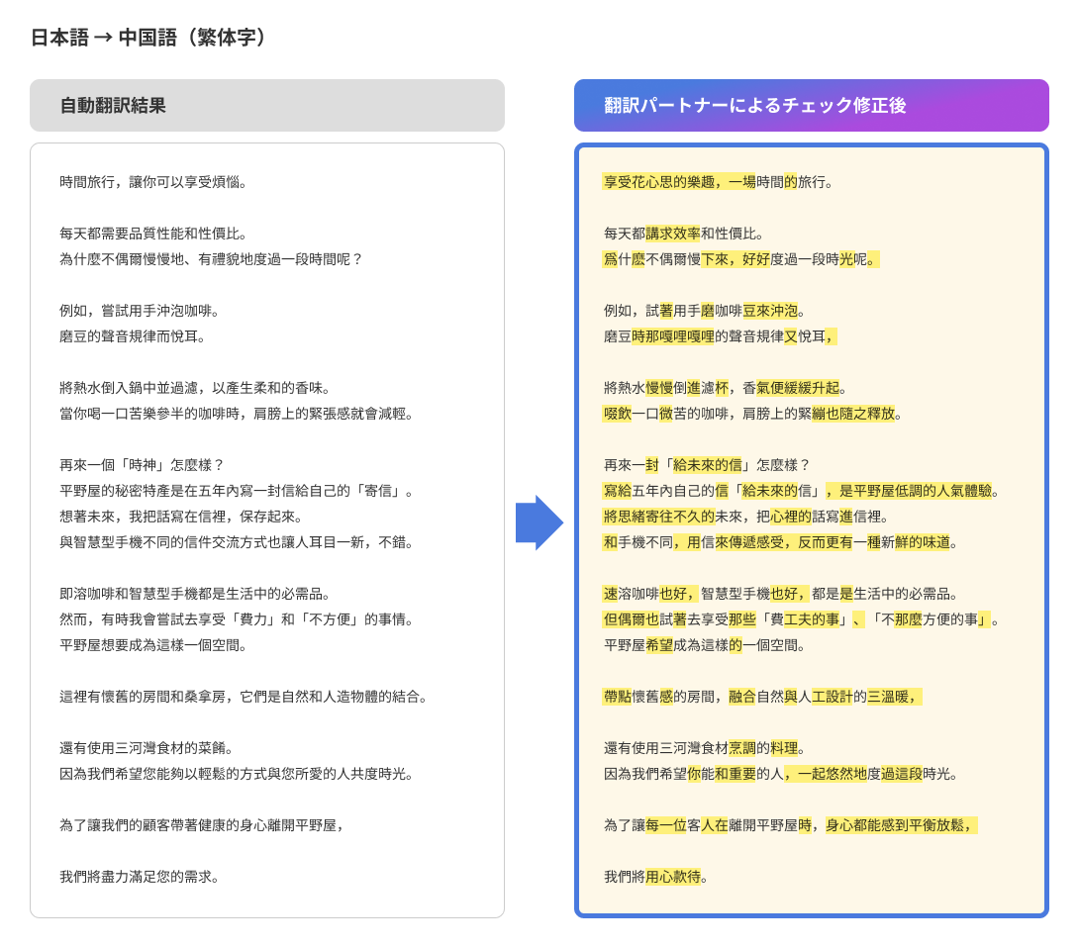Click 給未來的信 in the 再來一封 line
Image resolution: width=1079 pixels, height=948 pixels.
tap(708, 465)
